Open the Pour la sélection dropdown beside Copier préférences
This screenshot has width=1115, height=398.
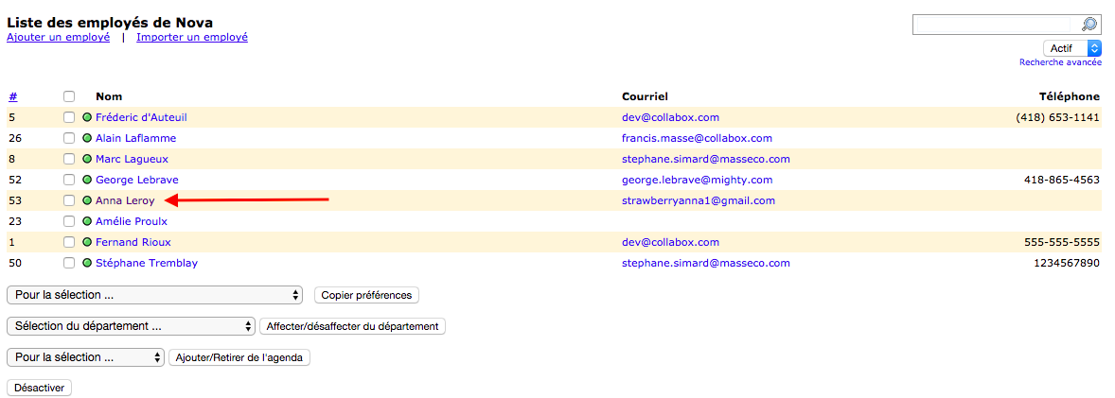click(153, 295)
